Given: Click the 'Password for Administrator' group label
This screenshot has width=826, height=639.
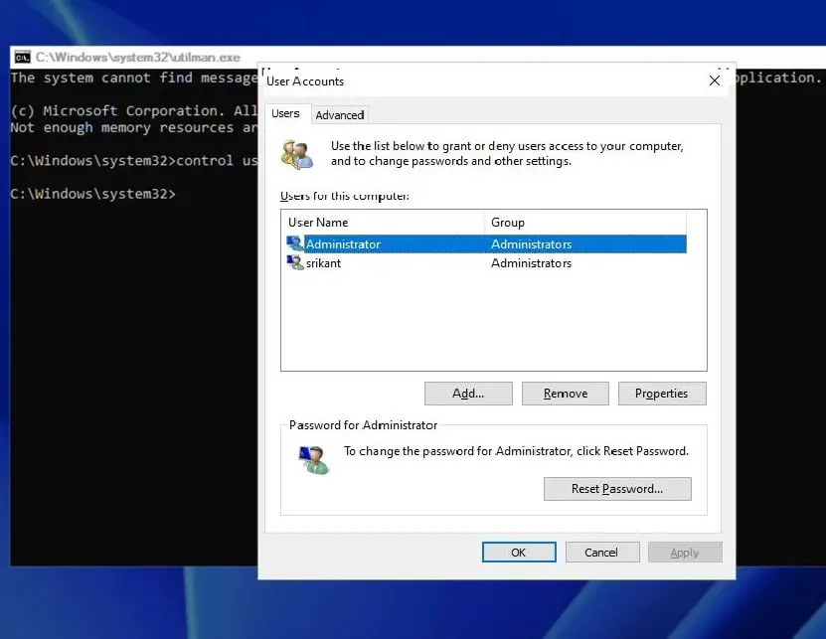Looking at the screenshot, I should point(363,425).
